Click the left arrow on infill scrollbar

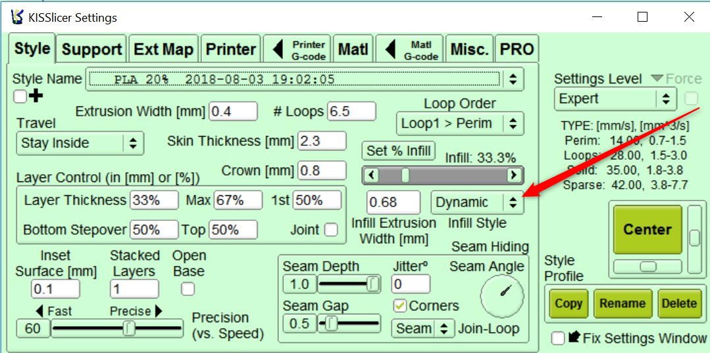coord(371,175)
